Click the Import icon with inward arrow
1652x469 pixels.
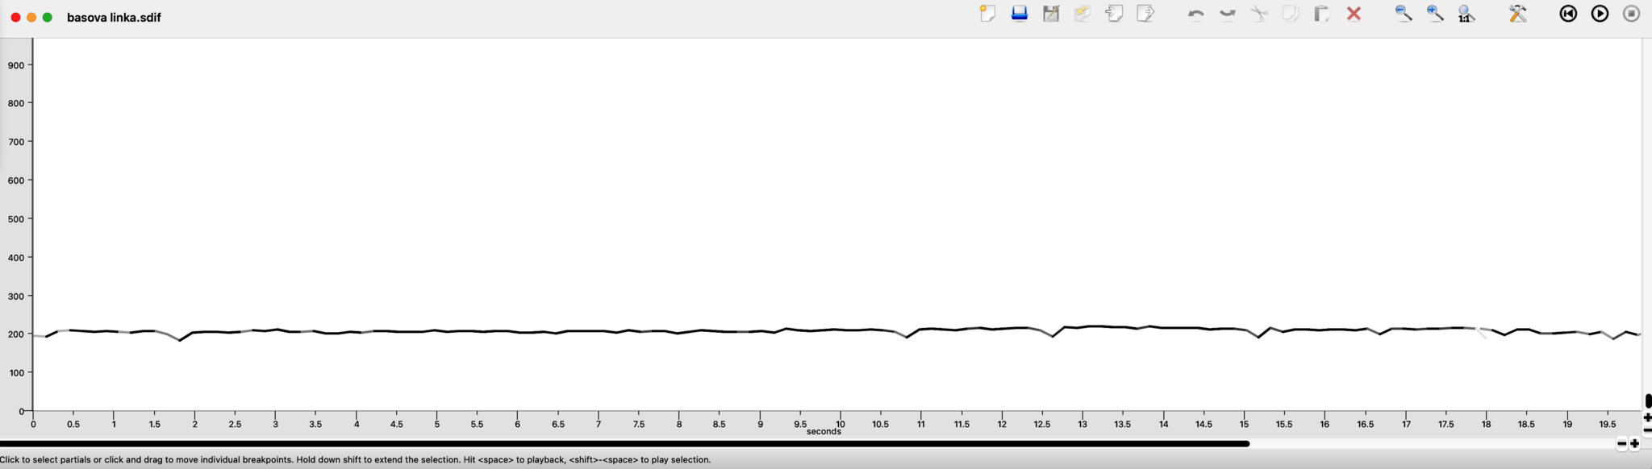tap(1115, 14)
